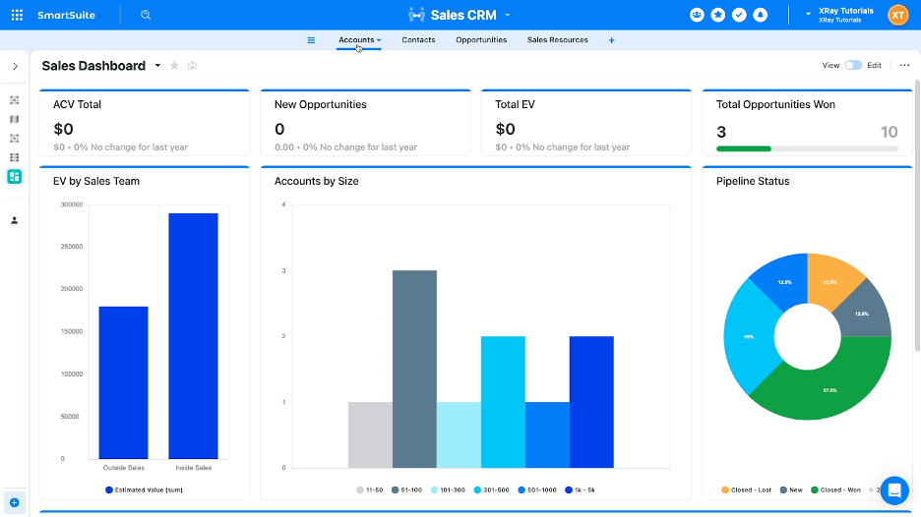Click the New Opportunities card title

tap(320, 104)
